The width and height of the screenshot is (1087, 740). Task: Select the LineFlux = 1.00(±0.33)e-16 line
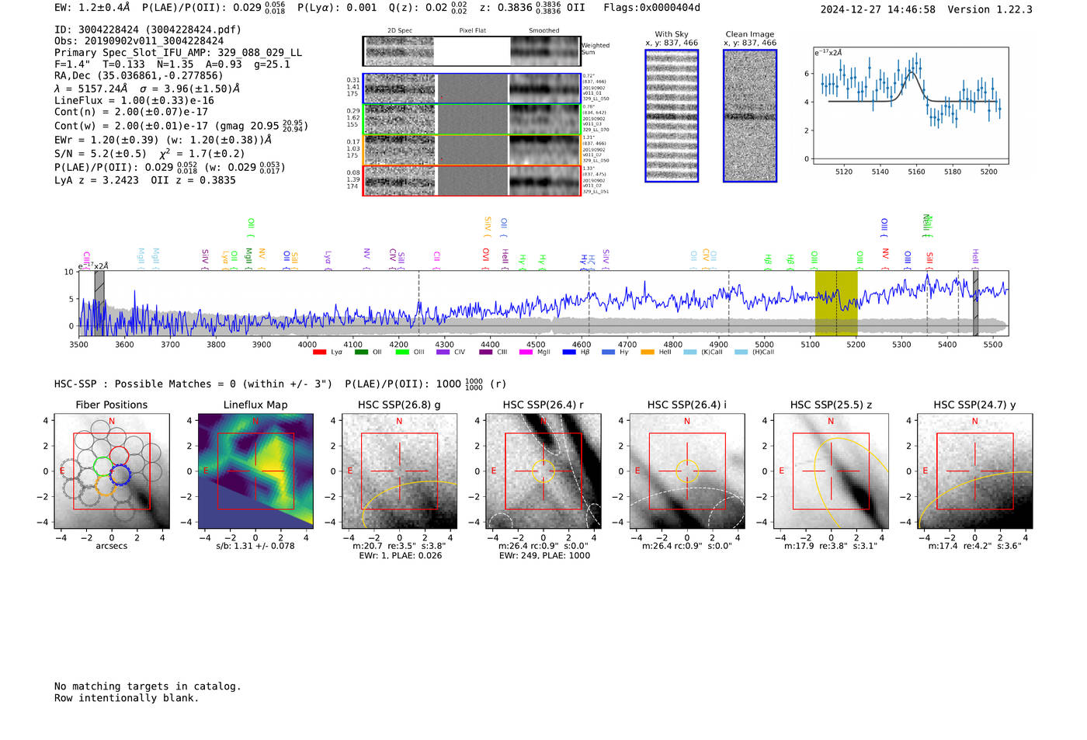[x=134, y=101]
